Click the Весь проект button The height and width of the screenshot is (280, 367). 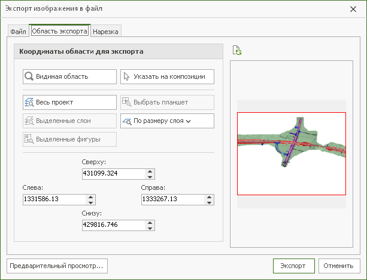(x=69, y=102)
